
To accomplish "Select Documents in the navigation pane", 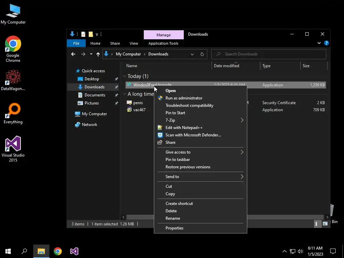I will pyautogui.click(x=95, y=95).
